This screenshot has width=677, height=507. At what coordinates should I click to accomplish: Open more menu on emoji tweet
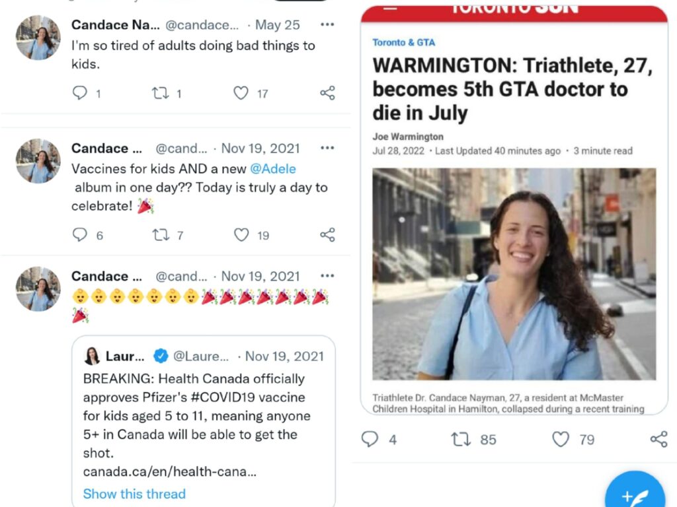(x=327, y=275)
